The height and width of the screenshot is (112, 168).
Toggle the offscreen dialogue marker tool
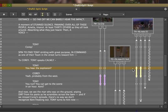point(48,14)
